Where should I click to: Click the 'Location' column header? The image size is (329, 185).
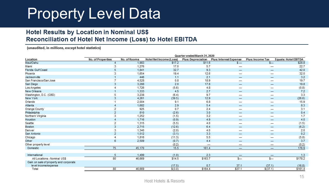coord(31,59)
